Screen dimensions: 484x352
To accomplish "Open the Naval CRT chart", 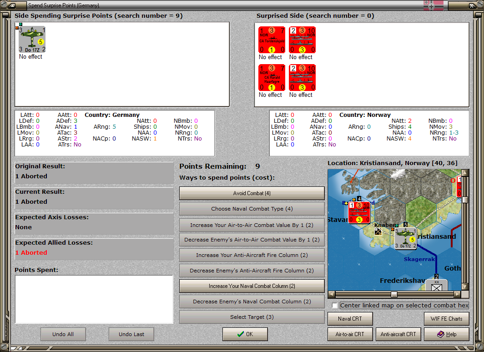I will point(350,319).
